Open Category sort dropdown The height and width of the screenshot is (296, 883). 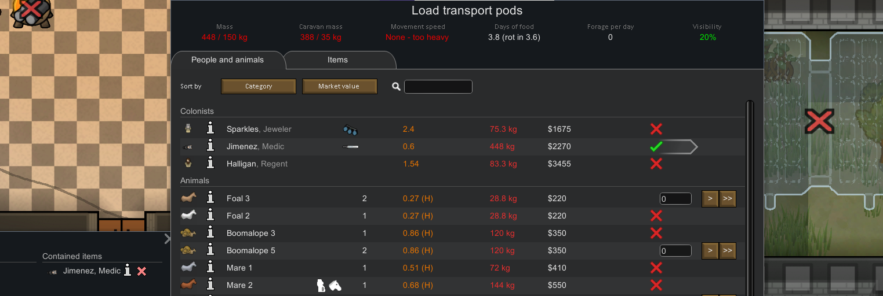click(259, 86)
